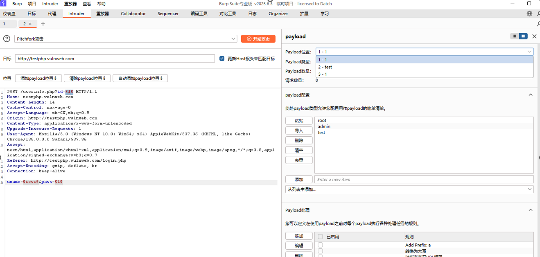The width and height of the screenshot is (540, 257).
Task: Open the Payload位置 dropdown
Action: click(425, 52)
